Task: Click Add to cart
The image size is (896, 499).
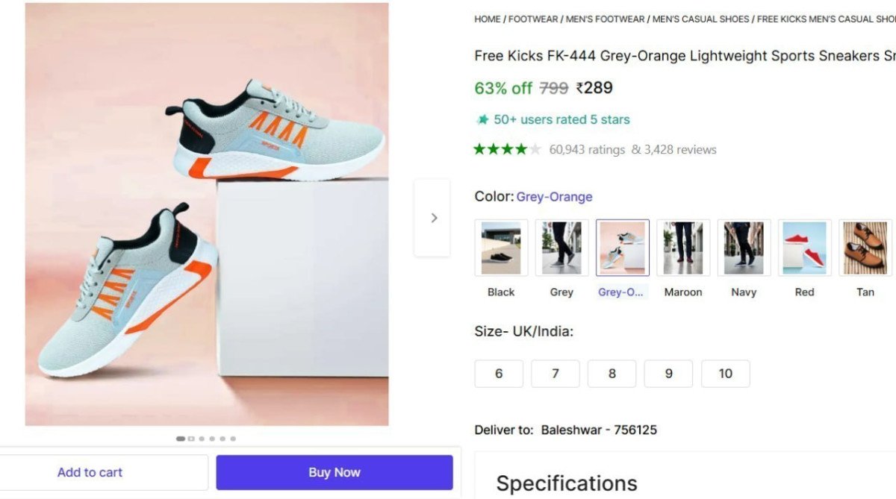Action: (90, 471)
